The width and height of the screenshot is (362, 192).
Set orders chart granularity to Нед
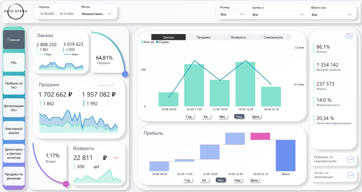pyautogui.click(x=239, y=117)
